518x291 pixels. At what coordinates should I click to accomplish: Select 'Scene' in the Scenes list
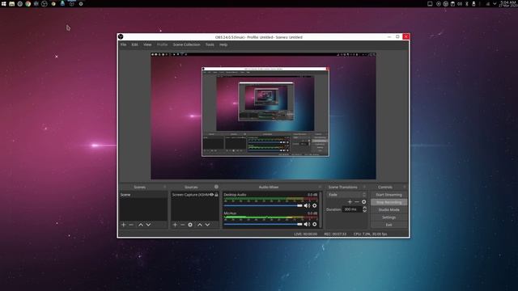143,195
